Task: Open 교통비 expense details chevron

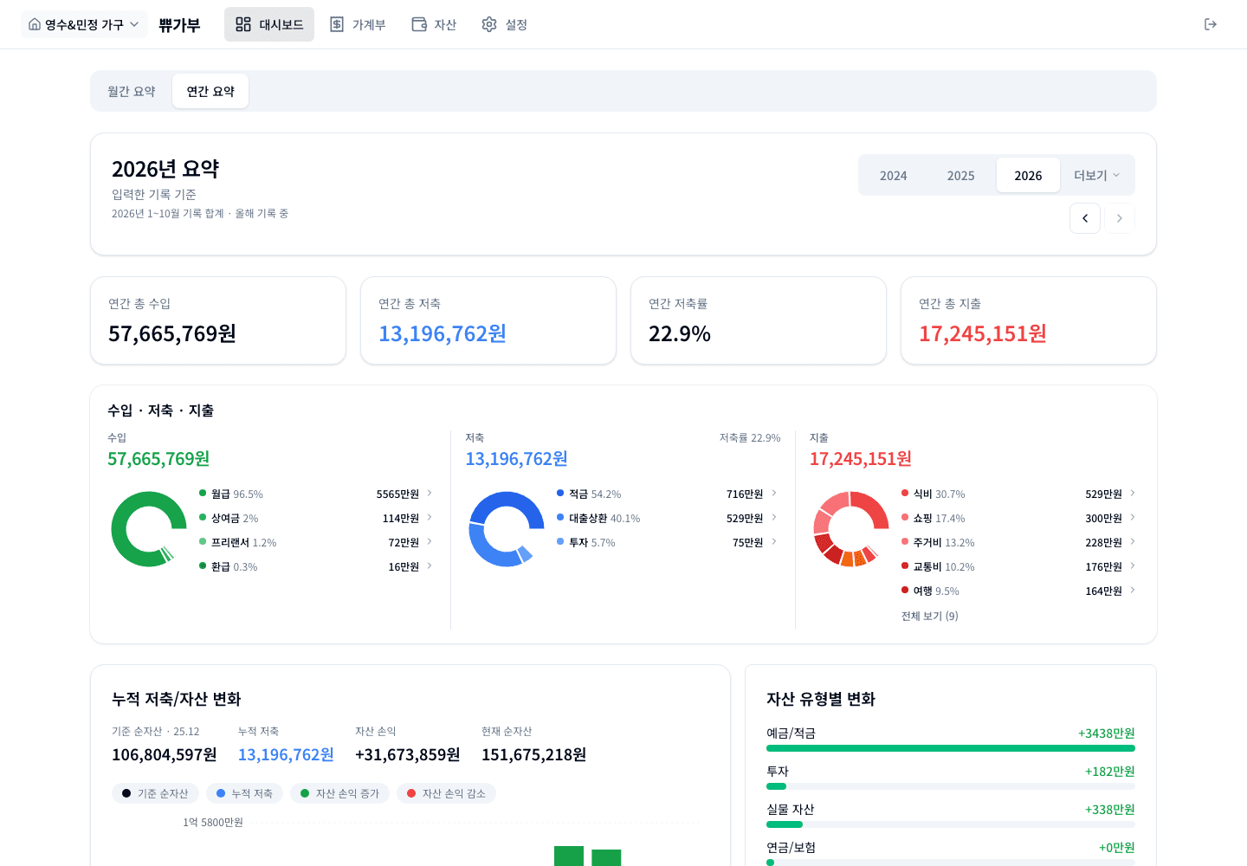Action: 1133,566
